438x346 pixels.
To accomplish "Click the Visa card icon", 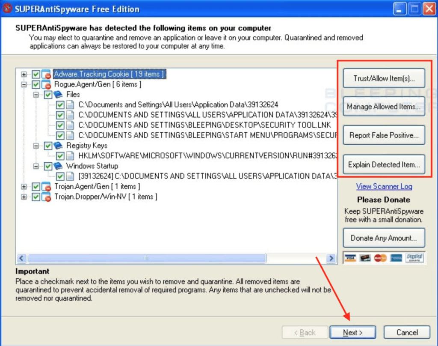I will pyautogui.click(x=350, y=258).
